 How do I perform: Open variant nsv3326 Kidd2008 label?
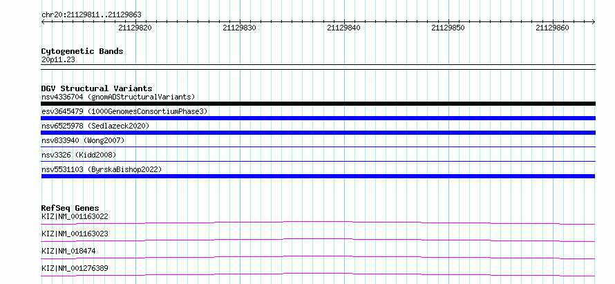coord(79,155)
